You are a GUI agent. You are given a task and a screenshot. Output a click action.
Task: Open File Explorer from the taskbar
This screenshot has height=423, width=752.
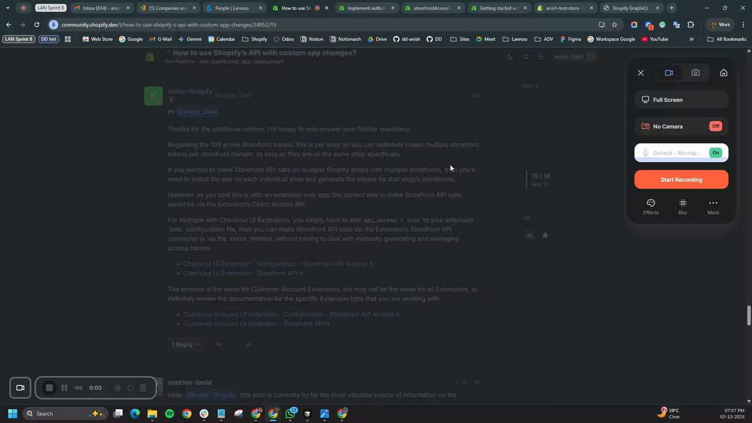pos(152,414)
